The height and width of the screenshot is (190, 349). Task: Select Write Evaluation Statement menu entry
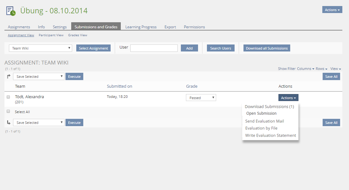[x=270, y=135]
